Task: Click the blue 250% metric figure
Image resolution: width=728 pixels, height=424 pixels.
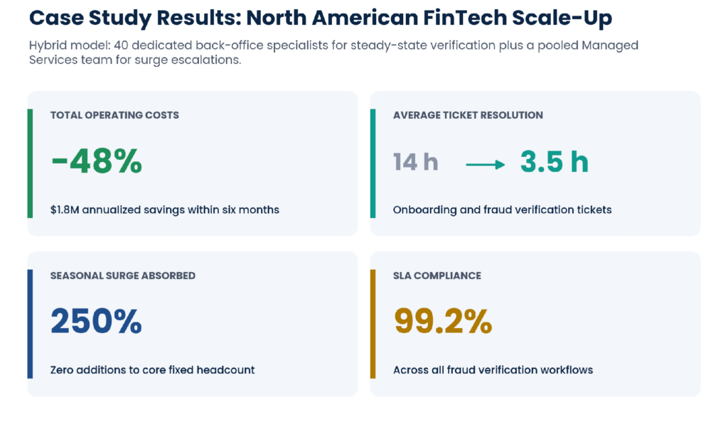Action: coord(96,321)
